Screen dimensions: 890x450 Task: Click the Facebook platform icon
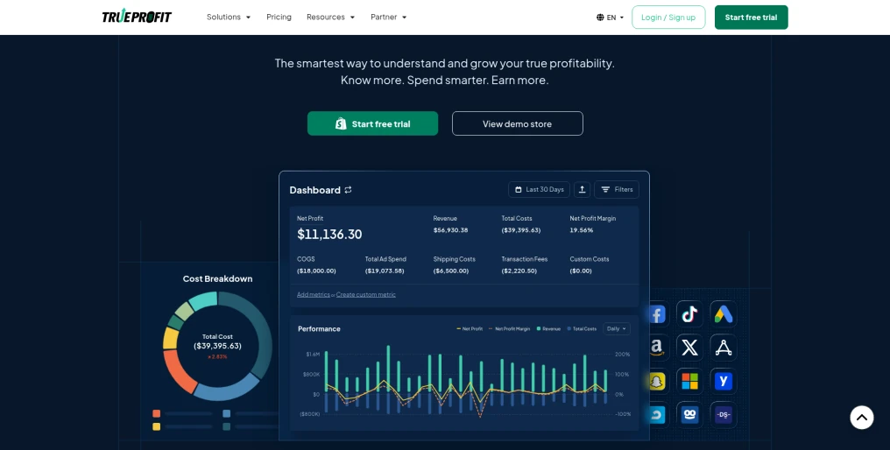click(657, 313)
